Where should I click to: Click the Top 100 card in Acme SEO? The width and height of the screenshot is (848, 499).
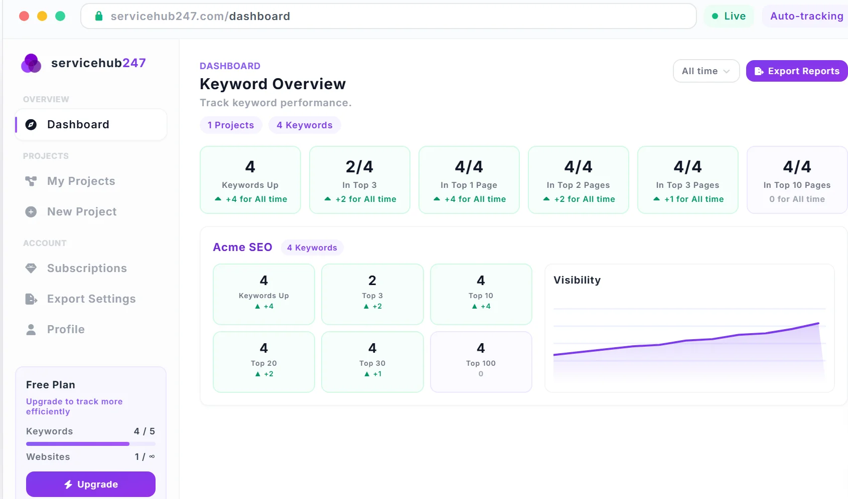pyautogui.click(x=481, y=362)
